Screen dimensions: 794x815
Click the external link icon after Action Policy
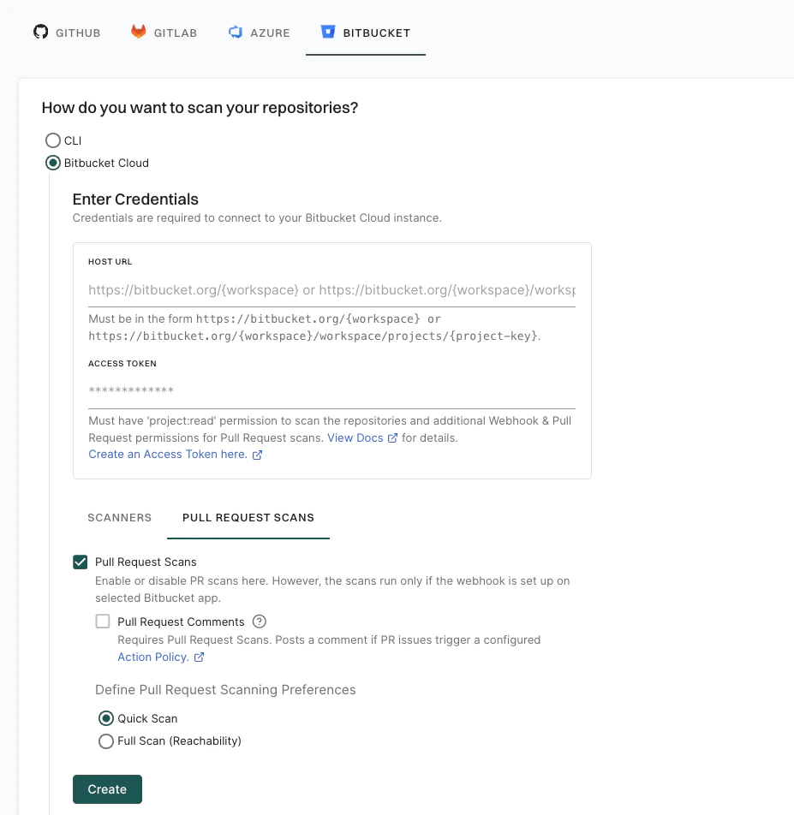[x=199, y=657]
